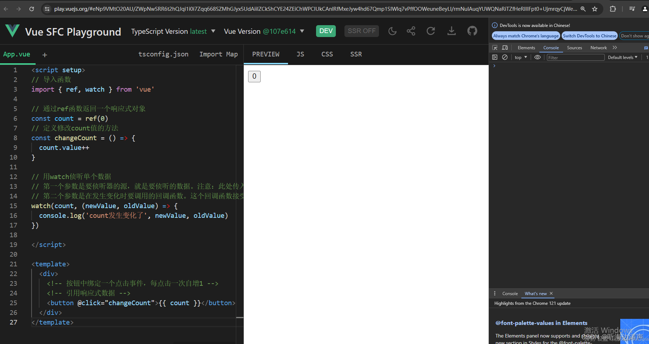Image resolution: width=649 pixels, height=344 pixels.
Task: Open the DevTools Sources tab
Action: [575, 48]
